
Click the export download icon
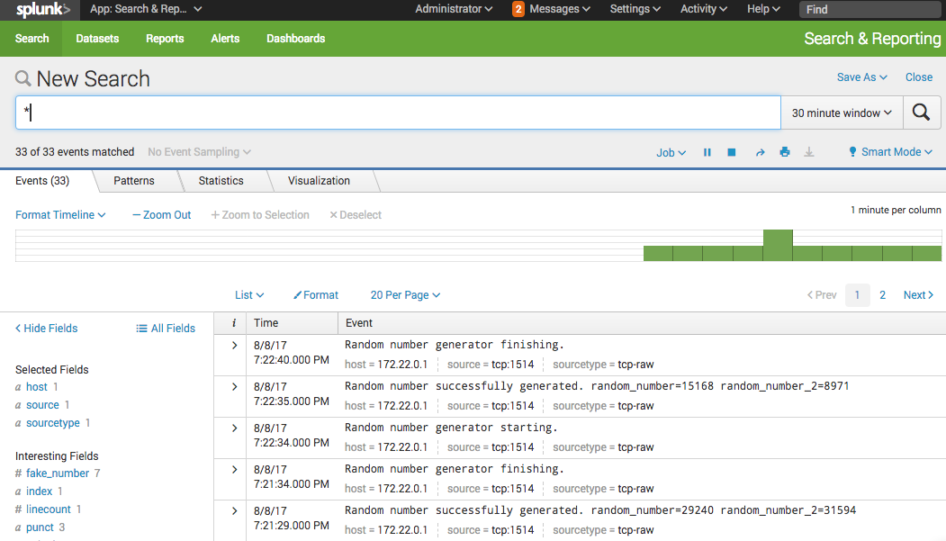tap(809, 152)
